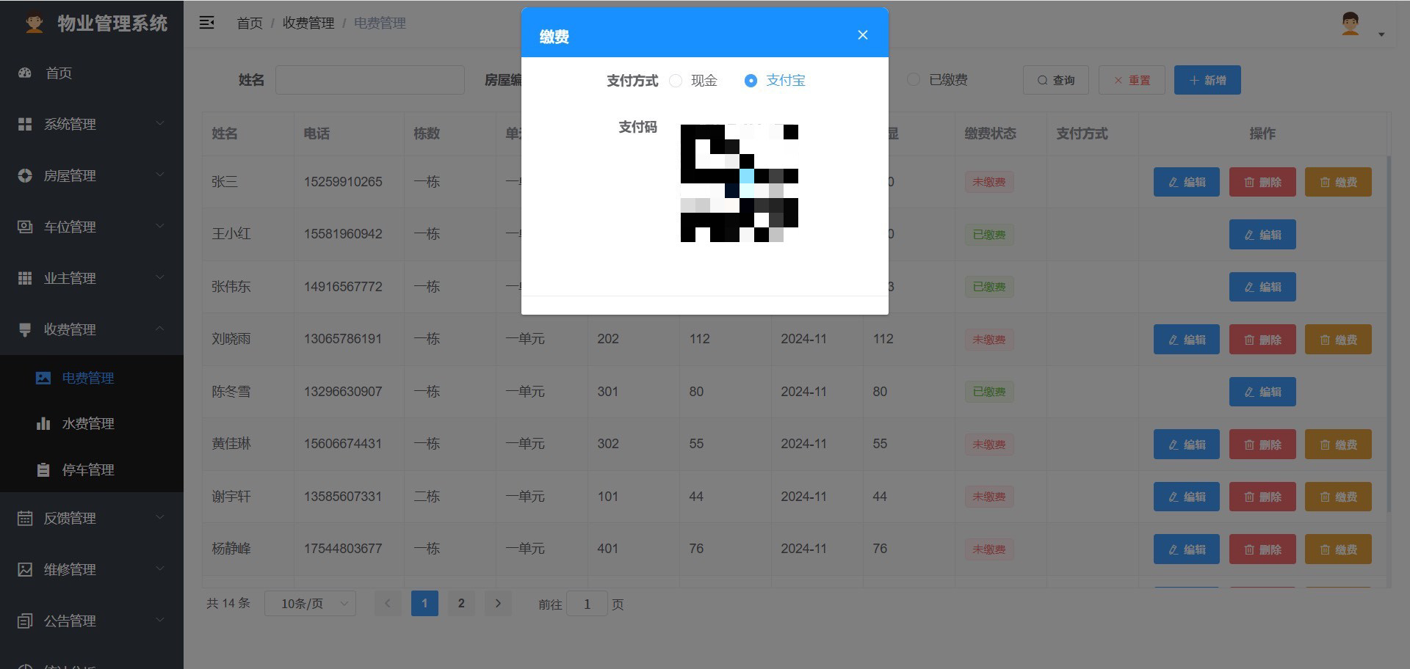Click the next page arrow
1410x669 pixels.
click(498, 603)
